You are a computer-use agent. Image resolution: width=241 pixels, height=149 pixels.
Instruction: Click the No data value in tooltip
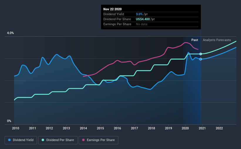[141, 24]
